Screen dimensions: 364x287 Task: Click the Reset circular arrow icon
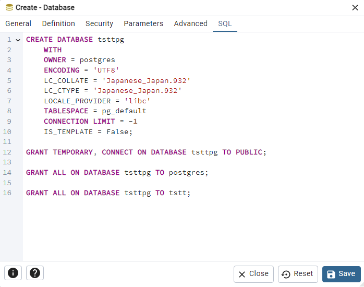pos(286,274)
